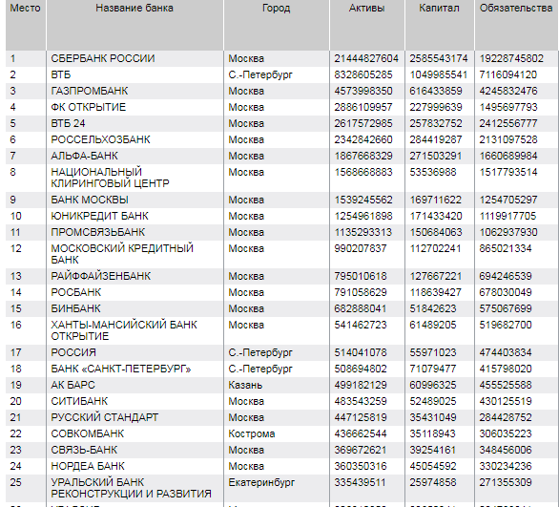This screenshot has width=559, height=507.
Task: Click capital value 257832752
Action: click(435, 123)
